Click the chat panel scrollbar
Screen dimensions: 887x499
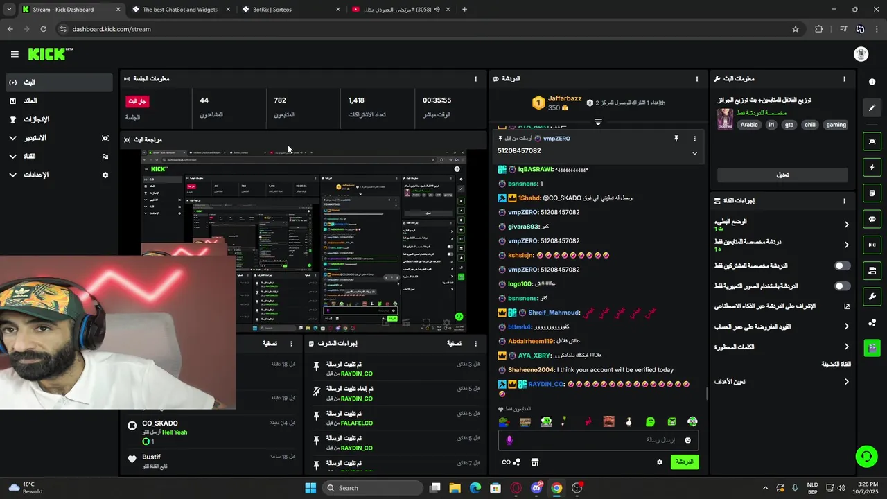707,394
